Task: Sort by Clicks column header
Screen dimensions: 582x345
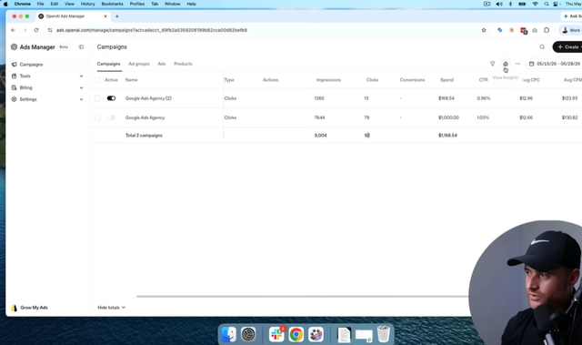Action: [372, 80]
